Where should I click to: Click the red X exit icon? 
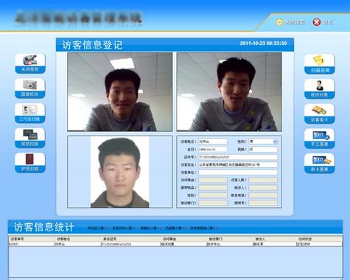point(317,22)
